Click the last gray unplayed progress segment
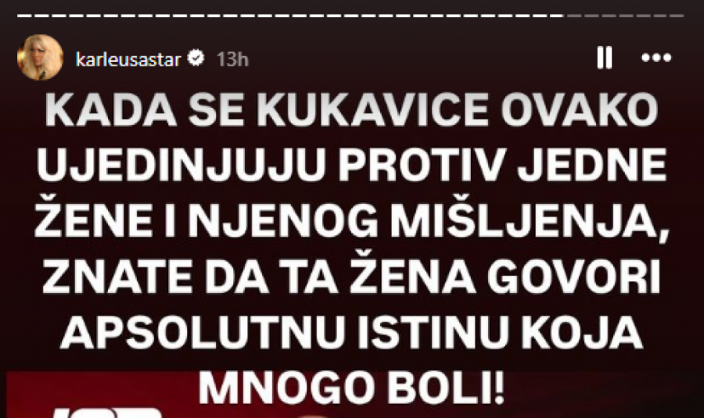704x418 pixels. coord(677,16)
